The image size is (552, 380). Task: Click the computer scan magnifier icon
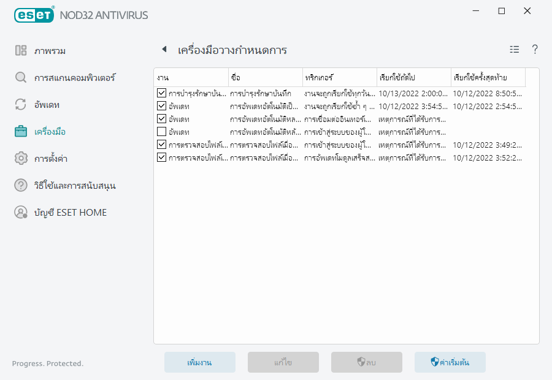tap(21, 78)
